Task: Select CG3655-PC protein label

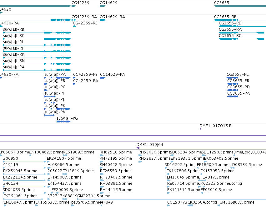Action: pos(238,75)
